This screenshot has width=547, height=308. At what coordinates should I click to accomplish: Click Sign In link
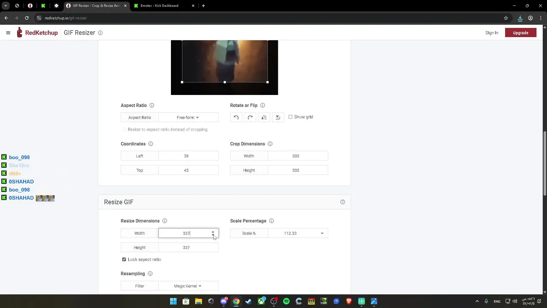pos(491,33)
